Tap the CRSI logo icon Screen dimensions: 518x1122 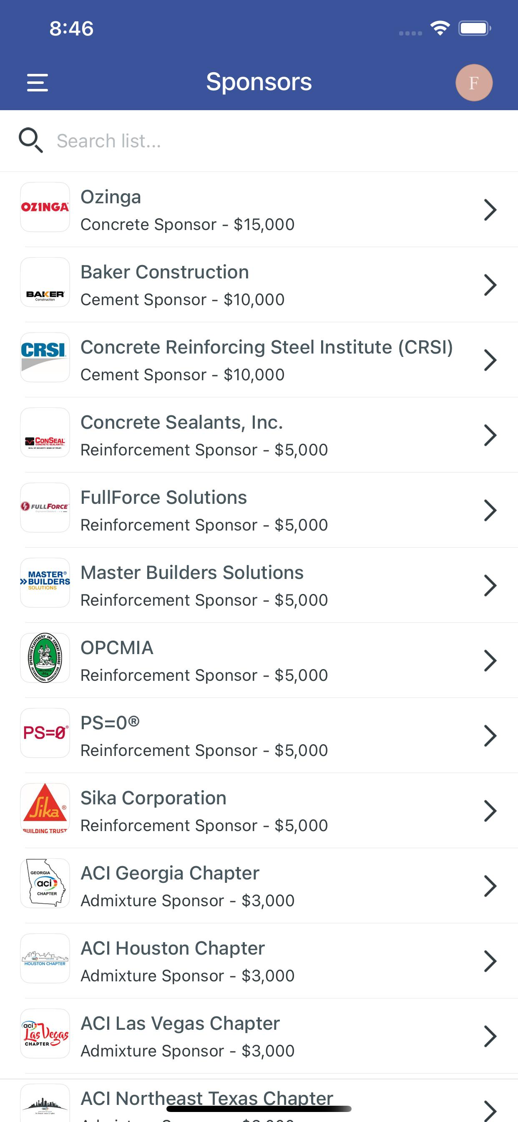(x=45, y=357)
